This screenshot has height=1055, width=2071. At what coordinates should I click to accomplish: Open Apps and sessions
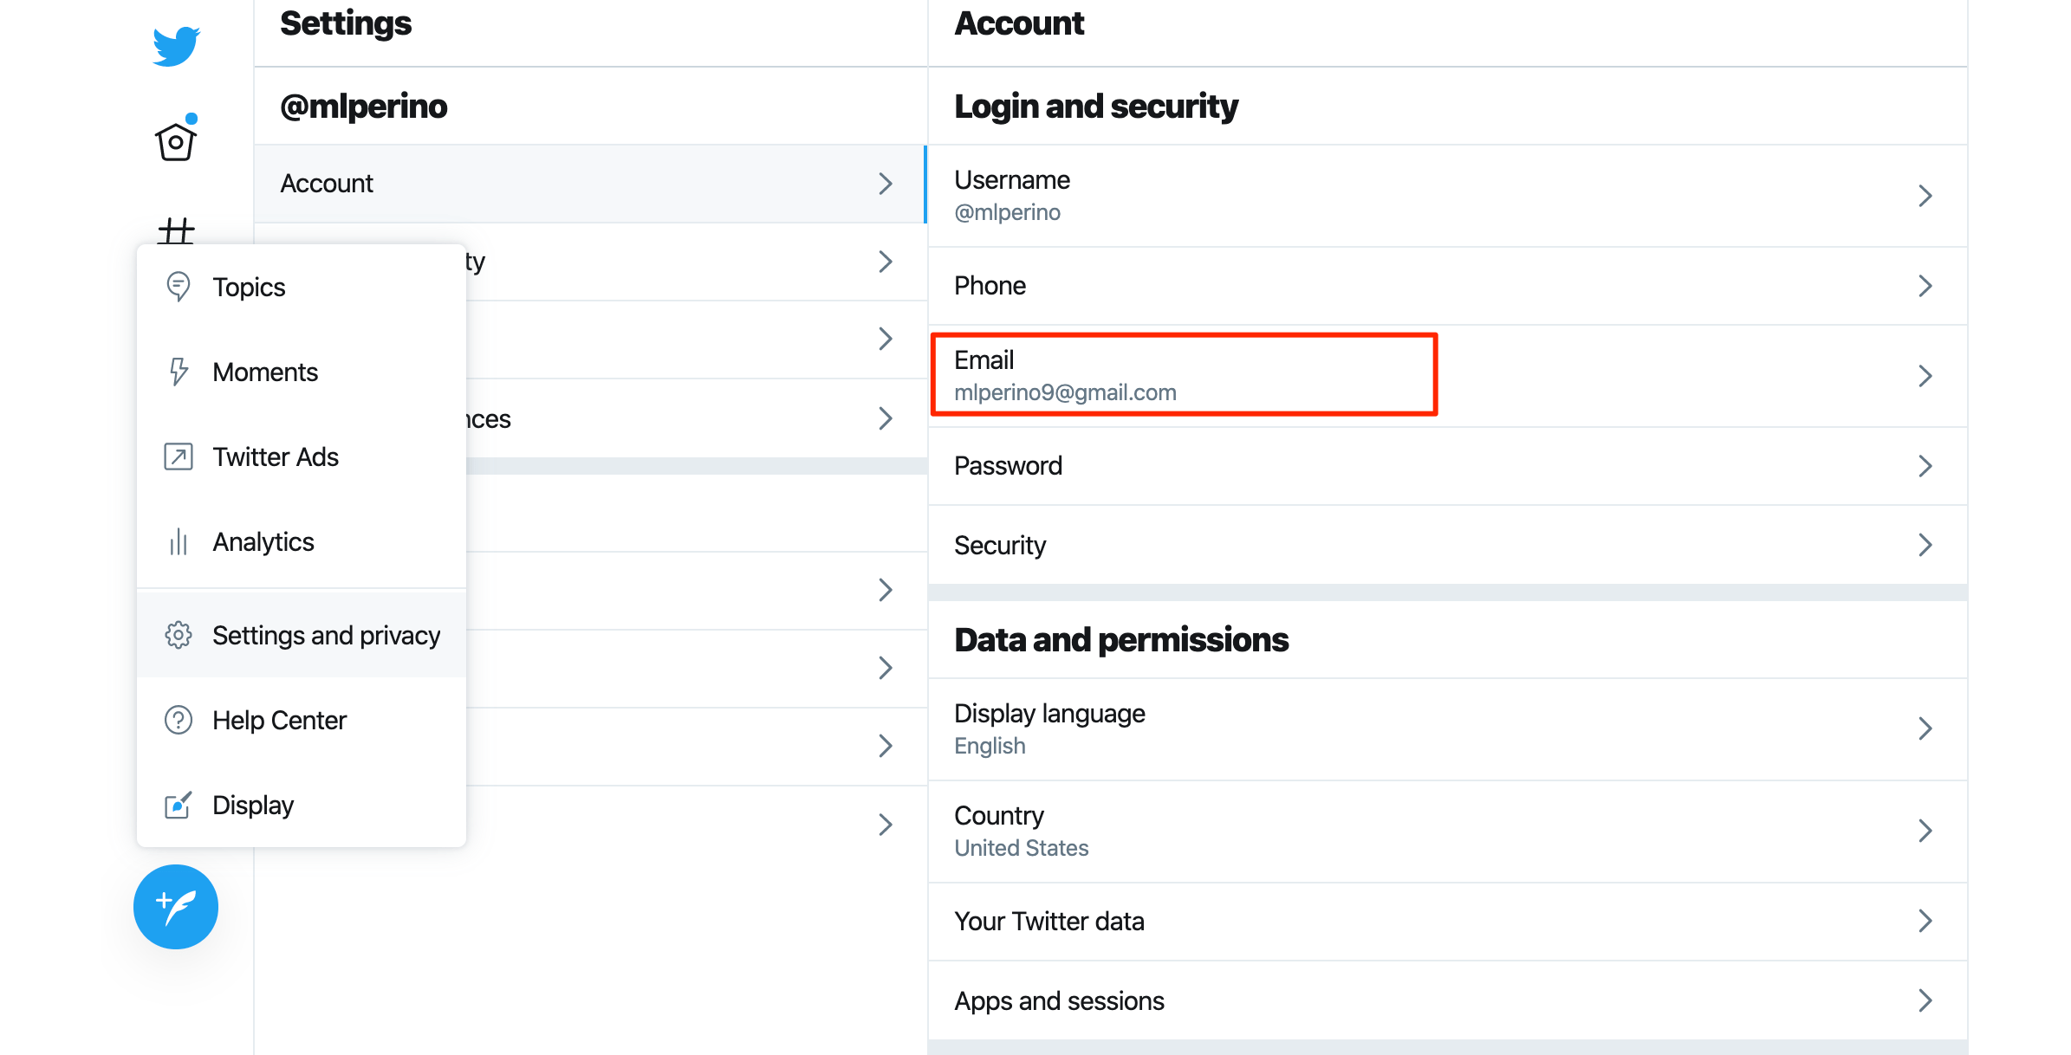tap(1059, 1000)
